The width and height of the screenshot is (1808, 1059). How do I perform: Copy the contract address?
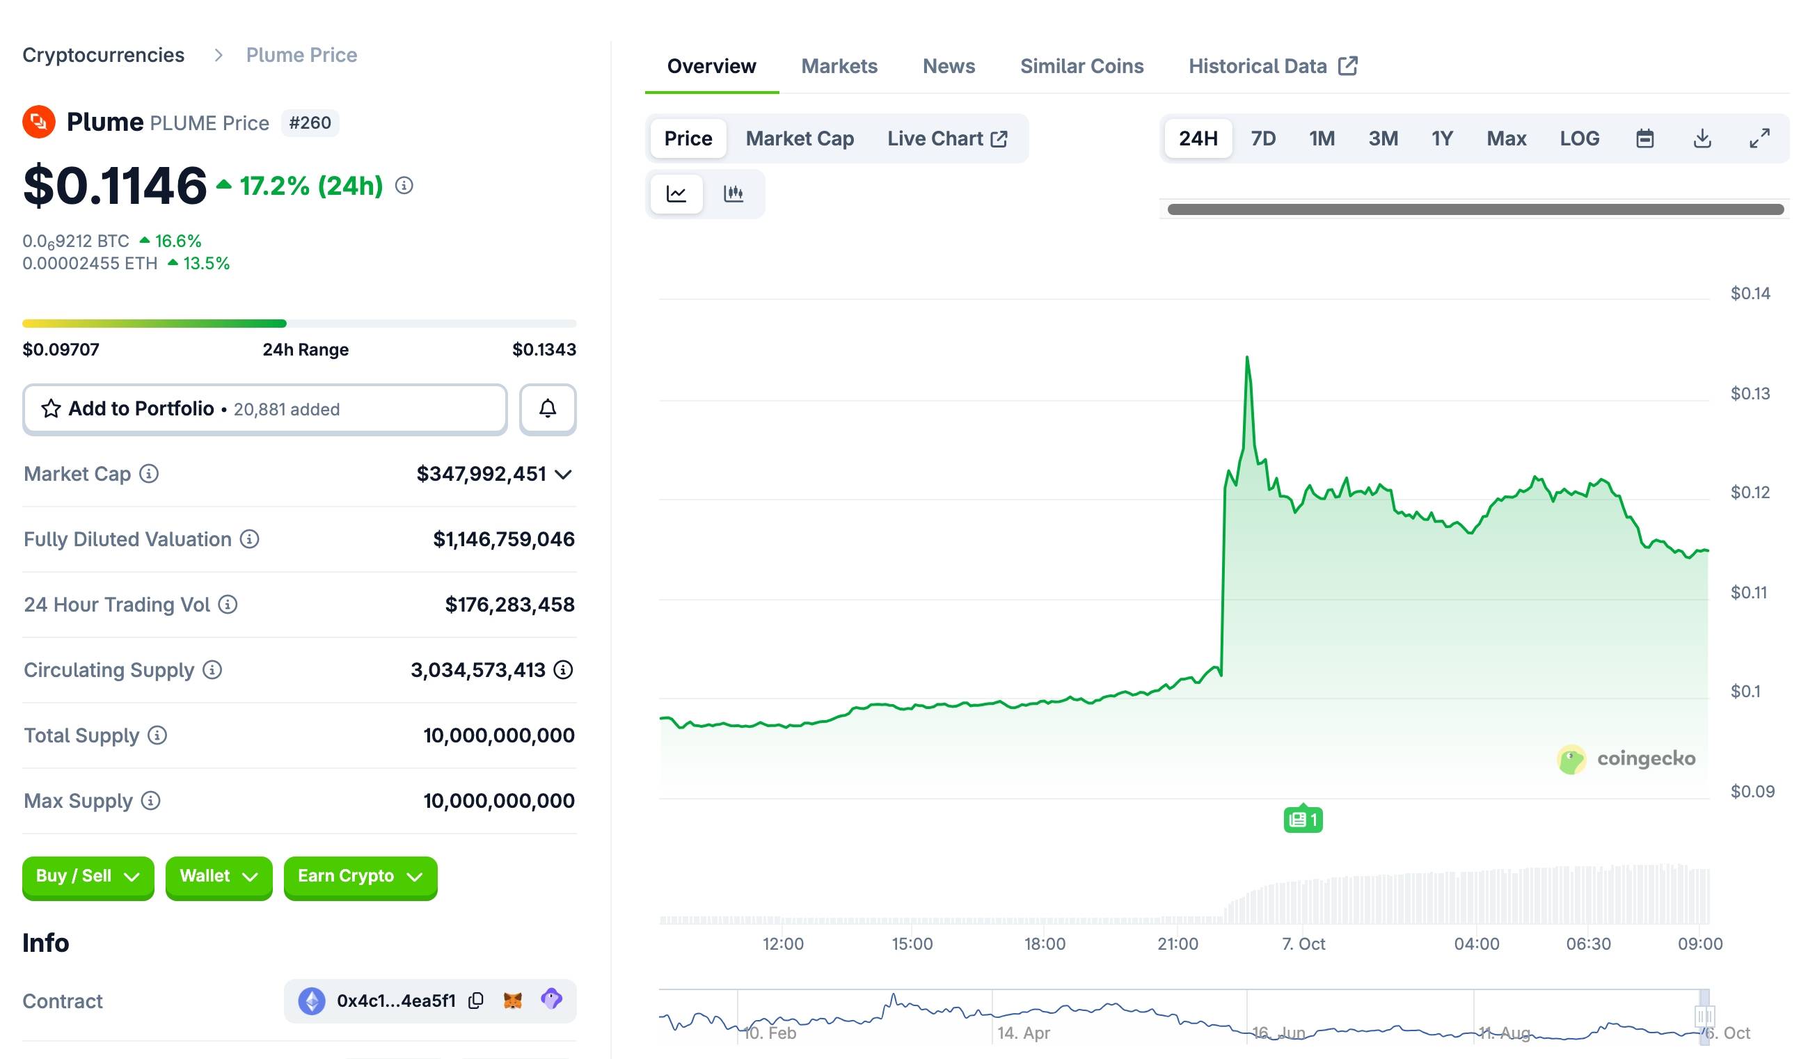click(x=476, y=1000)
